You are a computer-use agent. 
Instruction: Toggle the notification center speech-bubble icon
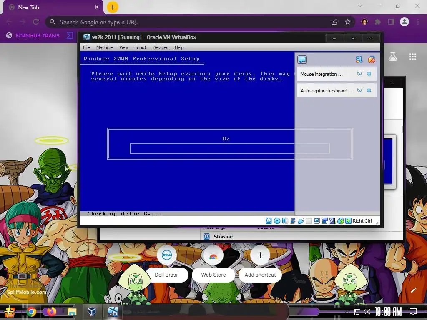[302, 60]
